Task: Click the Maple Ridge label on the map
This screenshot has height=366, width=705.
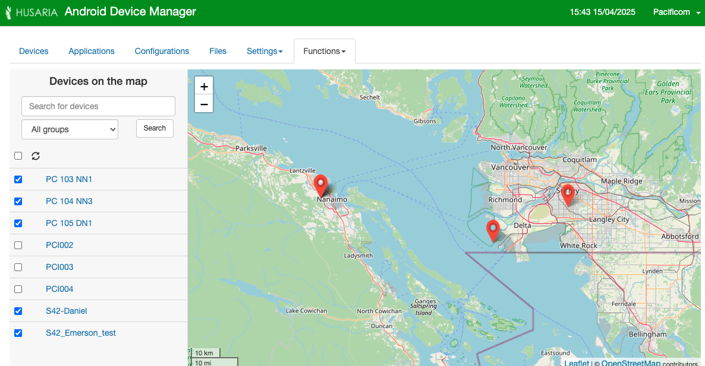Action: coord(622,181)
